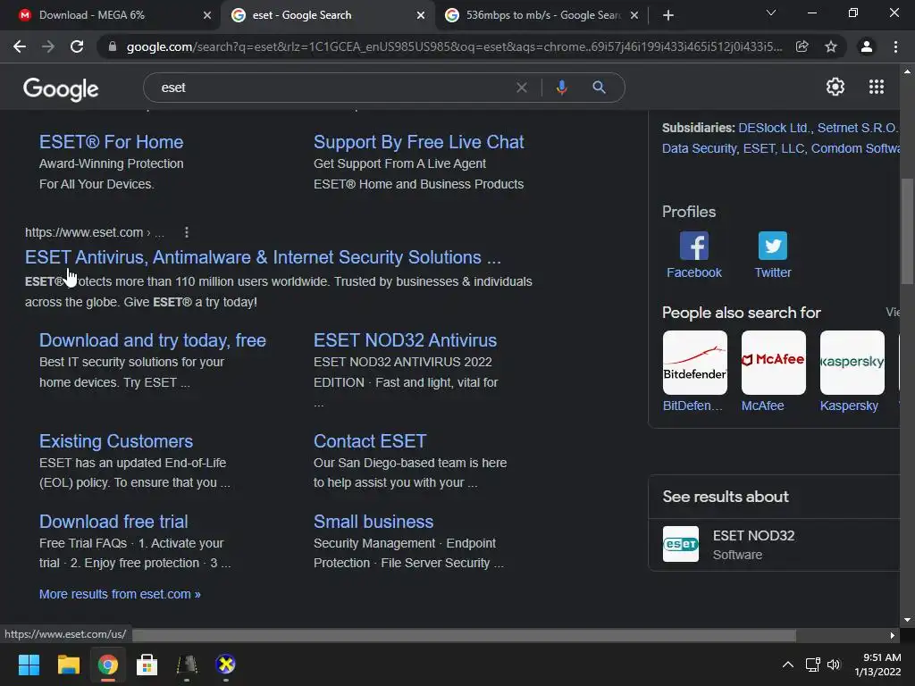The height and width of the screenshot is (686, 915).
Task: Open Support By Free Live Chat
Action: click(x=418, y=142)
